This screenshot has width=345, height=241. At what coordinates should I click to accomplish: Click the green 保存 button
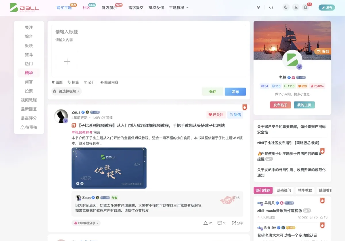(x=213, y=92)
